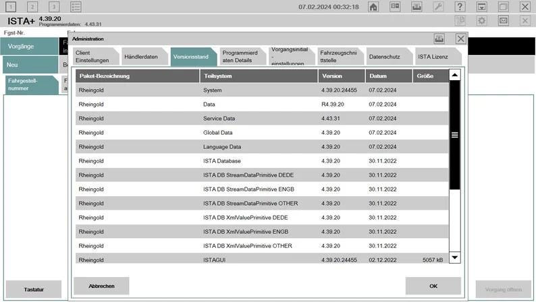Click scroll down arrow of version table
Image resolution: width=536 pixels, height=302 pixels.
[454, 258]
